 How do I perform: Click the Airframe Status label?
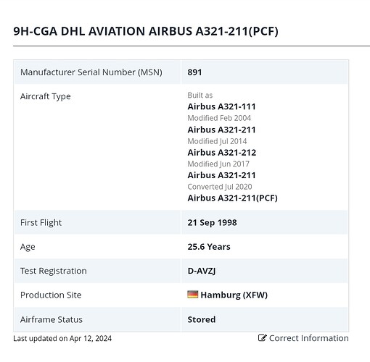[x=52, y=319]
